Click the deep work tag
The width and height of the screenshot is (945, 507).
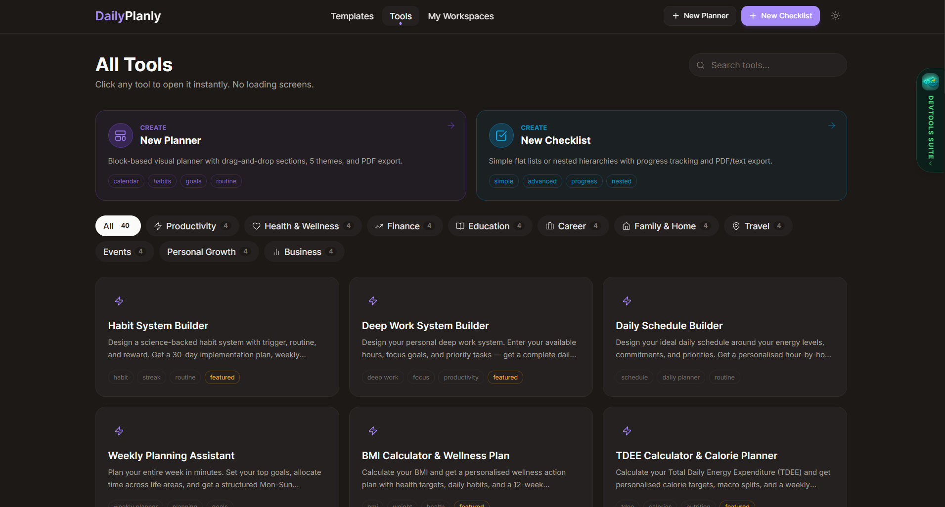[x=383, y=378]
